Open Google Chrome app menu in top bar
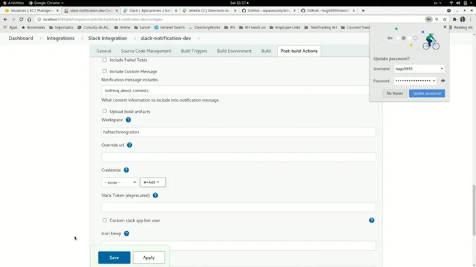 pyautogui.click(x=46, y=3)
